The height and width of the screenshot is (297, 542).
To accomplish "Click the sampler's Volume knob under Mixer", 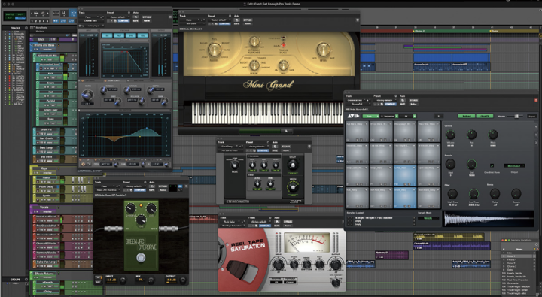I will [450, 135].
